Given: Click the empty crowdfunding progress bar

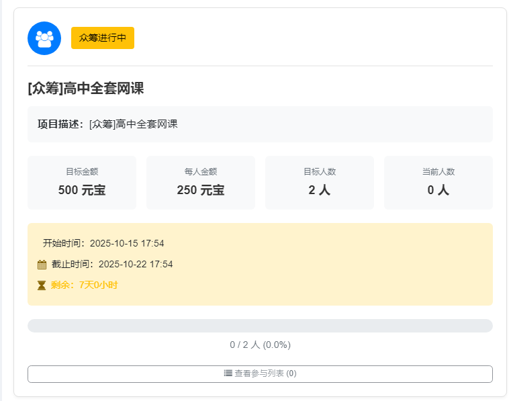Looking at the screenshot, I should pos(260,326).
